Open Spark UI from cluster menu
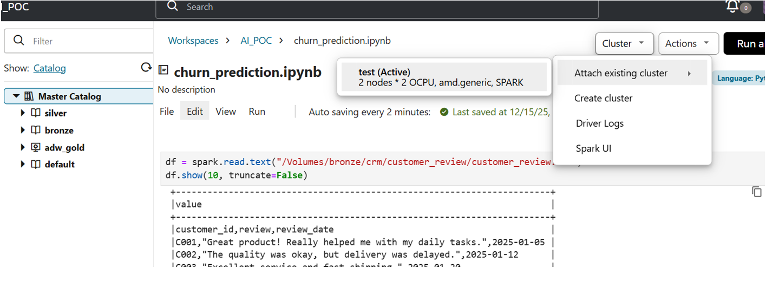The image size is (766, 300). pos(593,149)
